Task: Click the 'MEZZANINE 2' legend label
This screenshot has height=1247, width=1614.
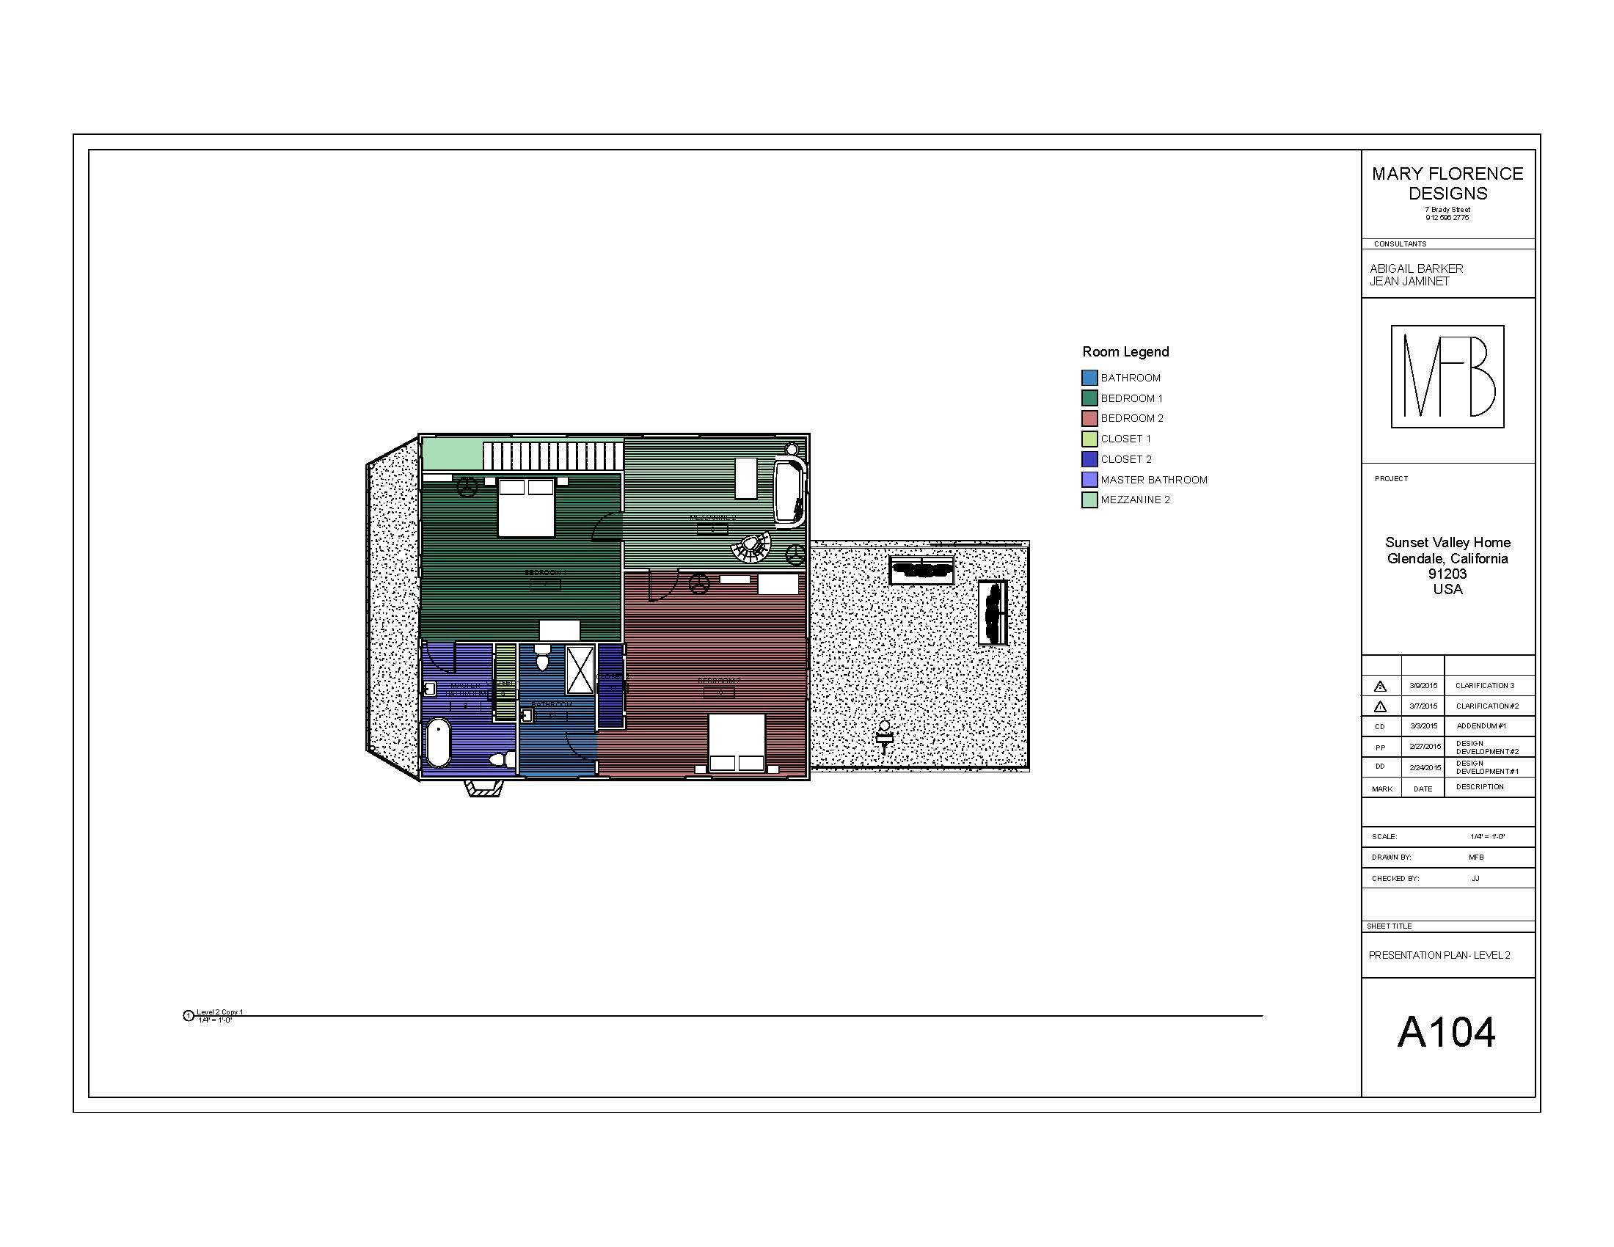Action: [x=1136, y=500]
